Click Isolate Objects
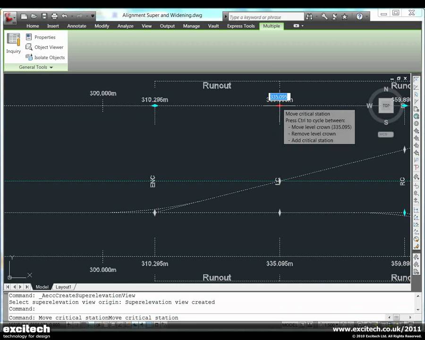This screenshot has height=340, width=425. pyautogui.click(x=45, y=58)
